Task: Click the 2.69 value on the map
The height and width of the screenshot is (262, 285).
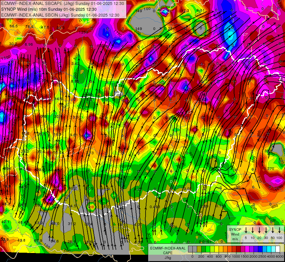Action: click(x=204, y=206)
